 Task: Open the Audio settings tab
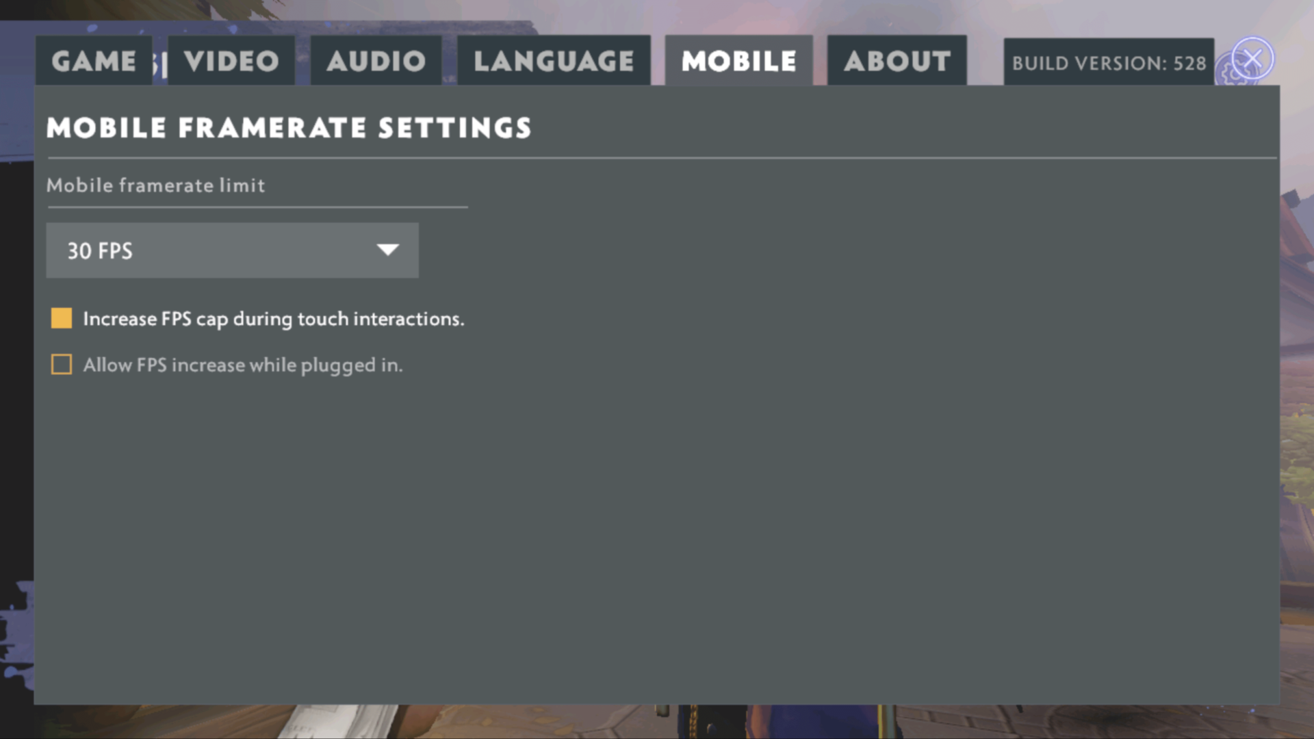tap(376, 61)
